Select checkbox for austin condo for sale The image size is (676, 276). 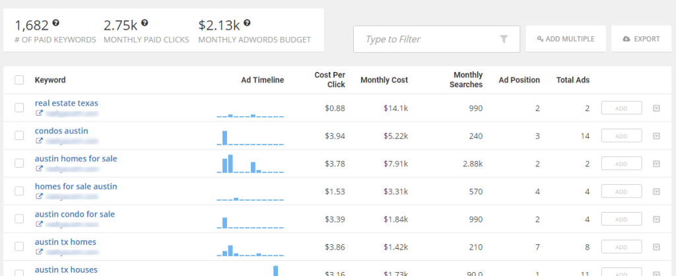(19, 219)
